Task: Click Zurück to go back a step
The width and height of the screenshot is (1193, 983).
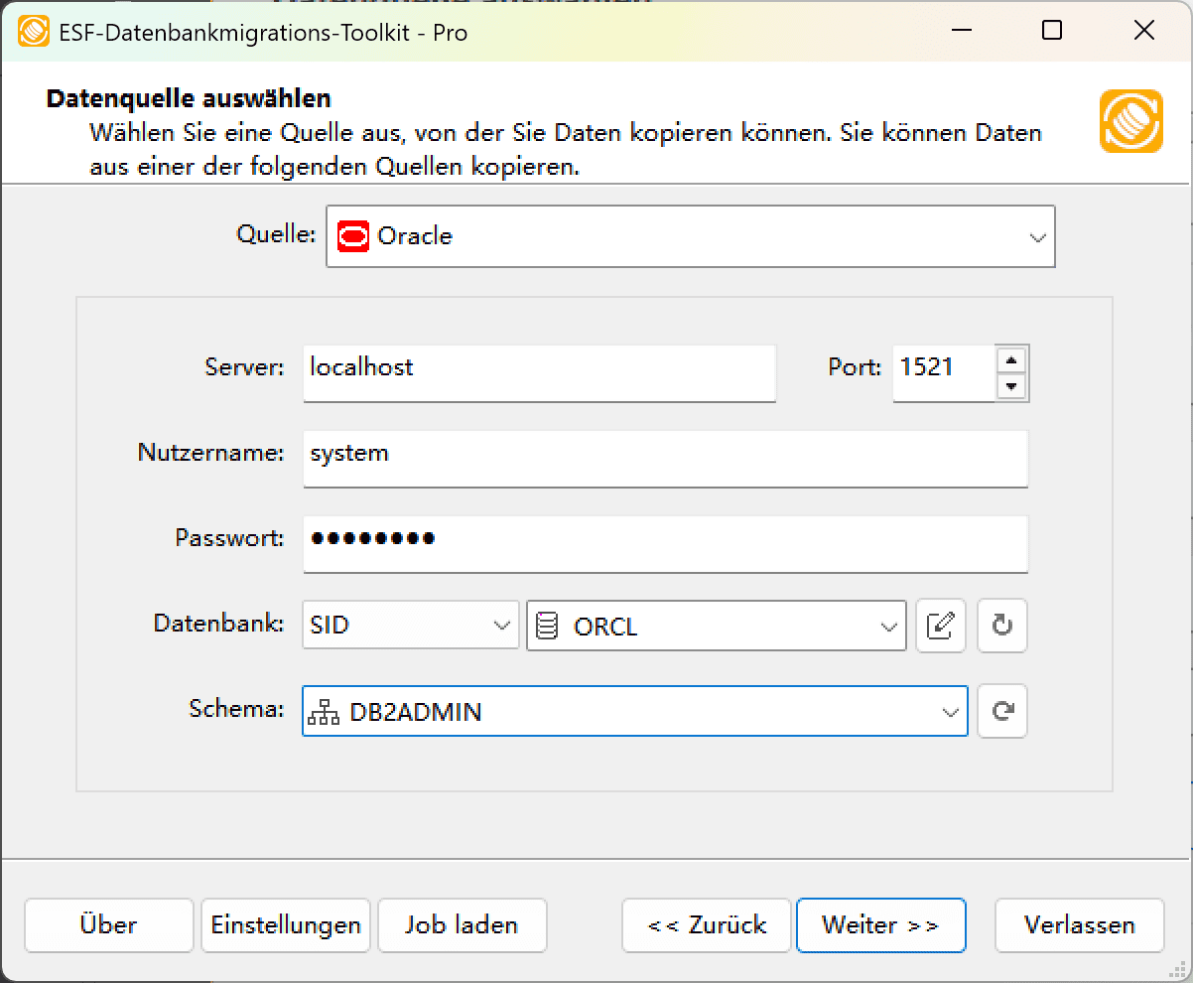Action: pyautogui.click(x=706, y=924)
